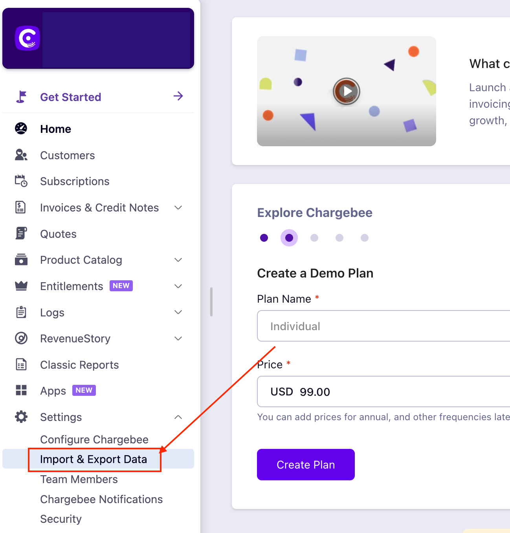
Task: Select the fifth Explore Chargebee step dot
Action: (x=365, y=238)
